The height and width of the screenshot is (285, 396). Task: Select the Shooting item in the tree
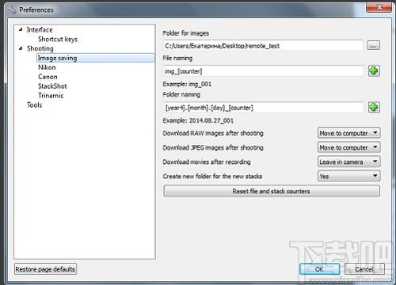(x=40, y=48)
